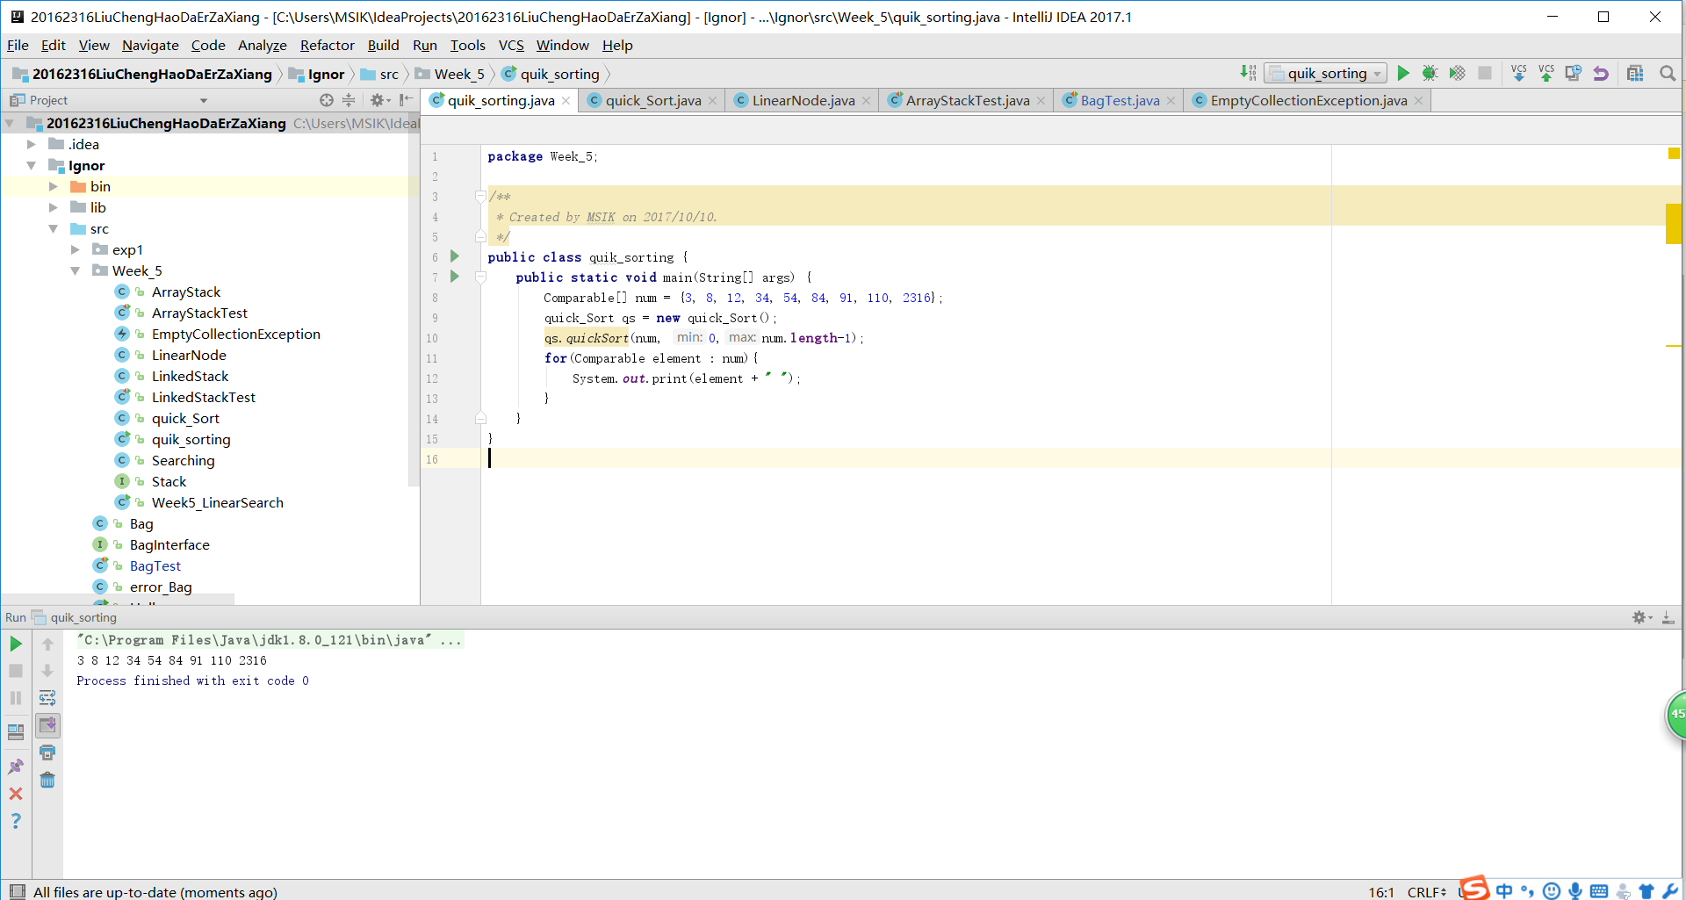Screen dimensions: 1686x900
Task: Click the VCS commit changes icon
Action: (1546, 73)
